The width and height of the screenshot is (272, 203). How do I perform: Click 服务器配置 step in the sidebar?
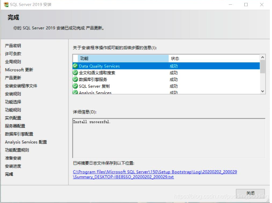tap(15, 126)
